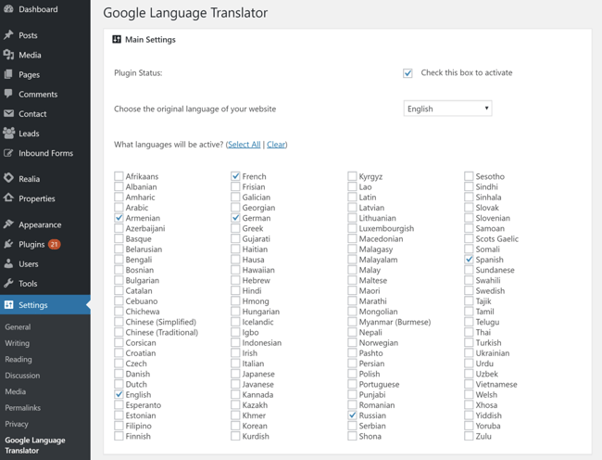Screen dimensions: 602x460
Task: Click the Select All languages link
Action: pos(245,145)
